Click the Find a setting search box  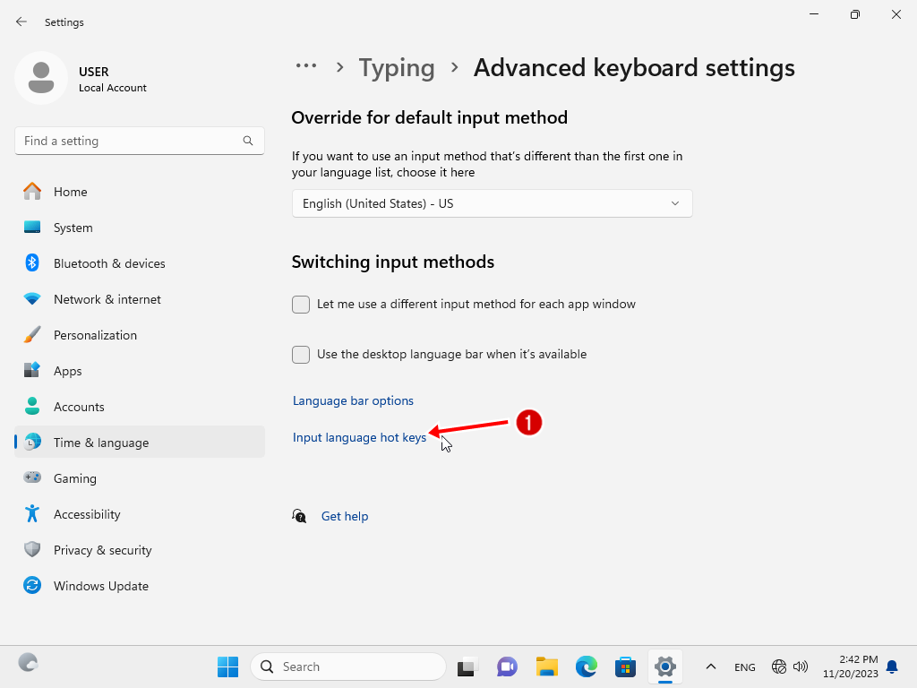tap(130, 141)
